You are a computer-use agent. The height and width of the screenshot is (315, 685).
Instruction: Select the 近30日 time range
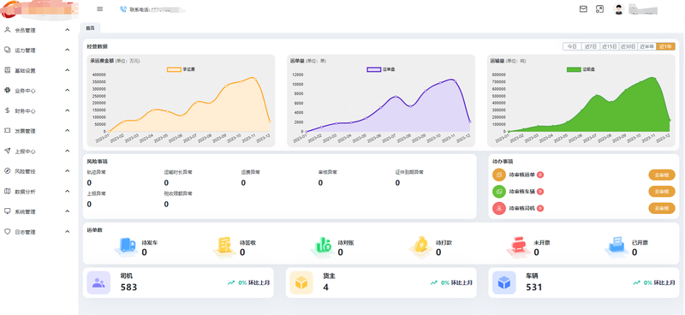click(628, 46)
